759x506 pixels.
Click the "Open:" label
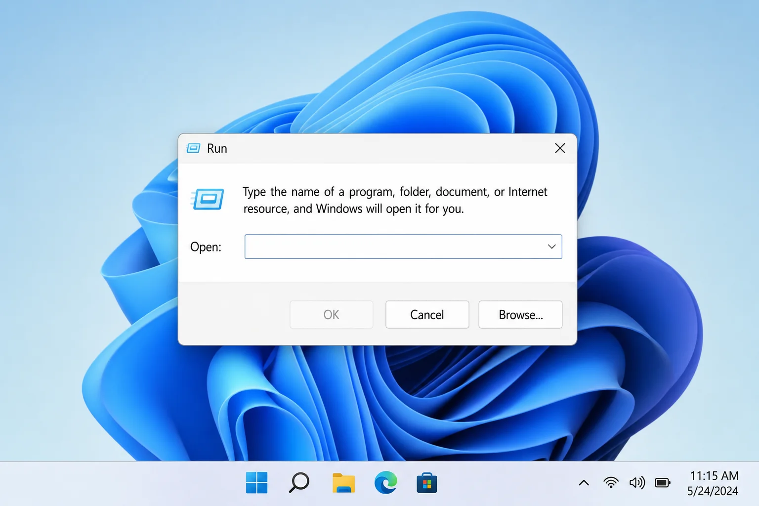(206, 247)
